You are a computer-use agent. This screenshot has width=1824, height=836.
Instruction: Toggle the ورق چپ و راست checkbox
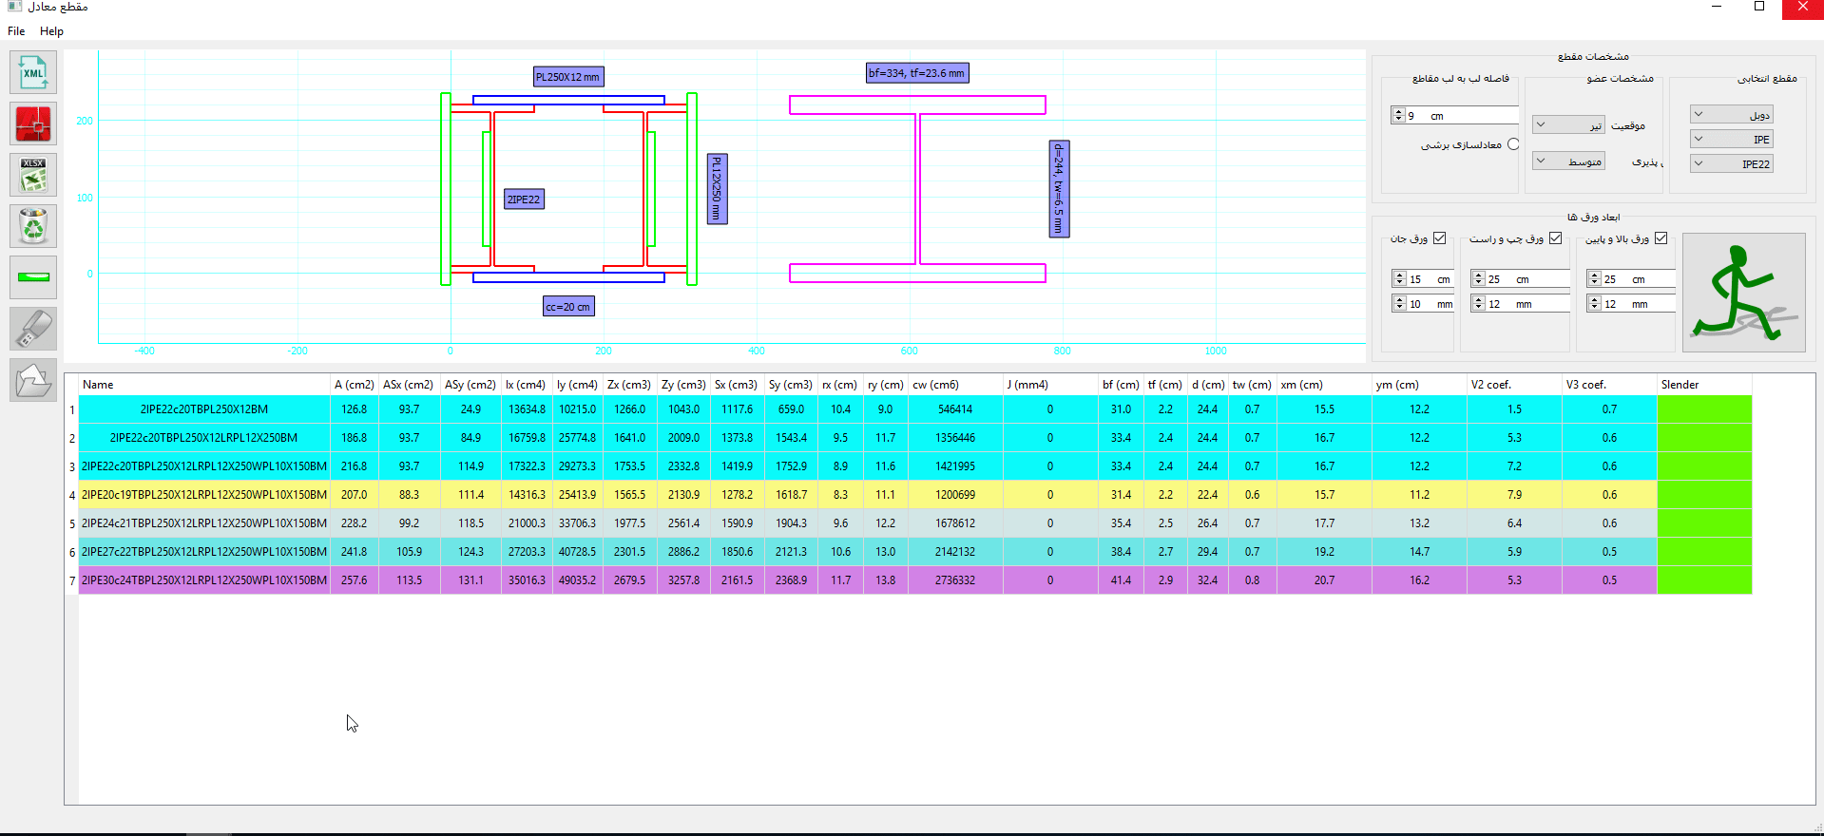tap(1556, 238)
